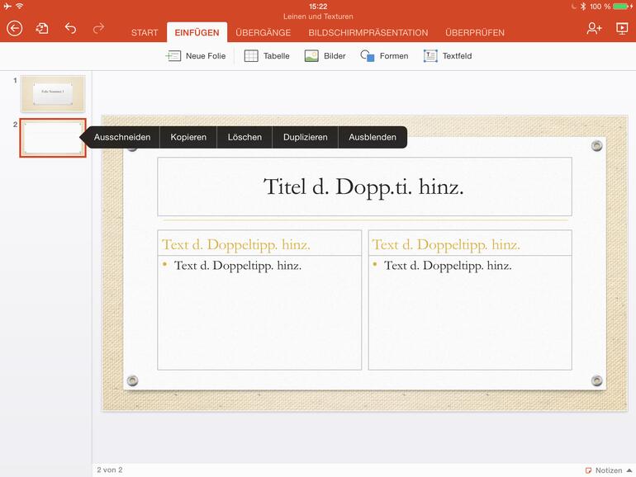636x477 pixels.
Task: Open the Formen shapes gallery
Action: tap(384, 56)
